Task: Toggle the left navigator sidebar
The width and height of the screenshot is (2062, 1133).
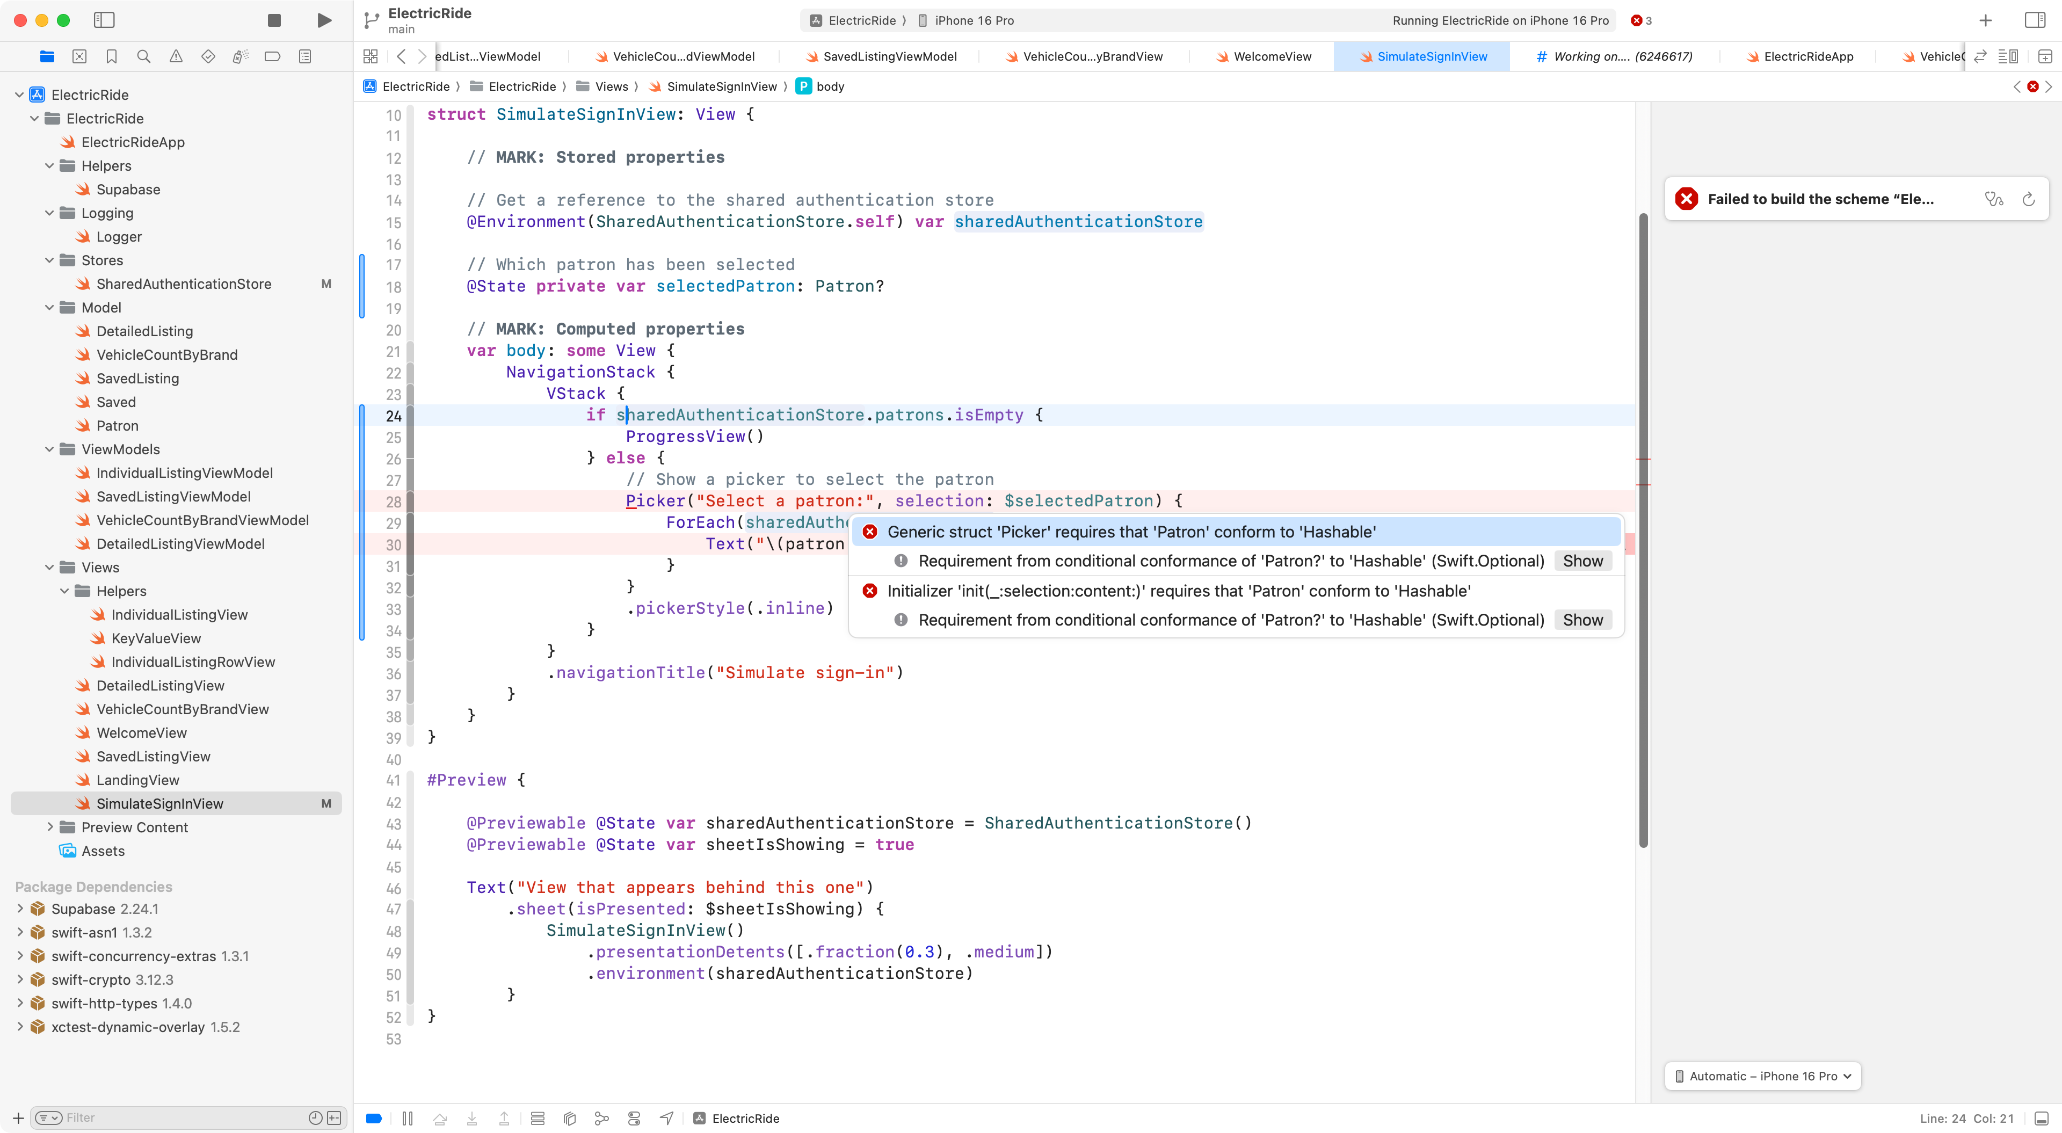Action: click(x=104, y=21)
